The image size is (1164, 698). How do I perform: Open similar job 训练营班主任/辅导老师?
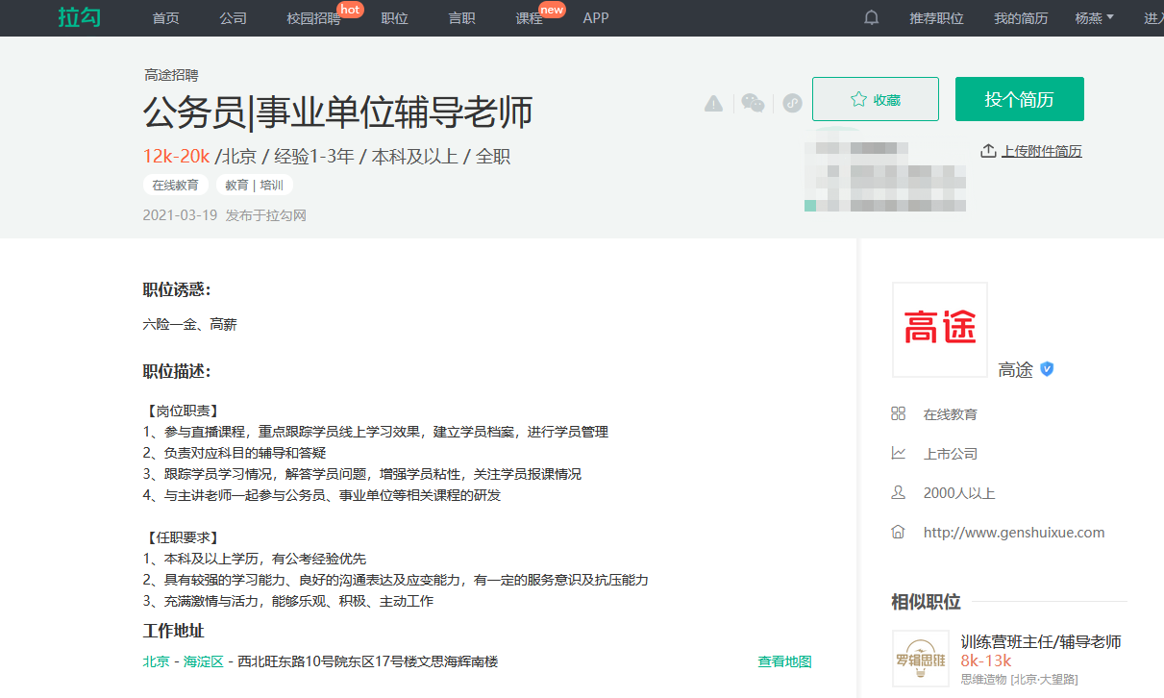tap(1040, 641)
